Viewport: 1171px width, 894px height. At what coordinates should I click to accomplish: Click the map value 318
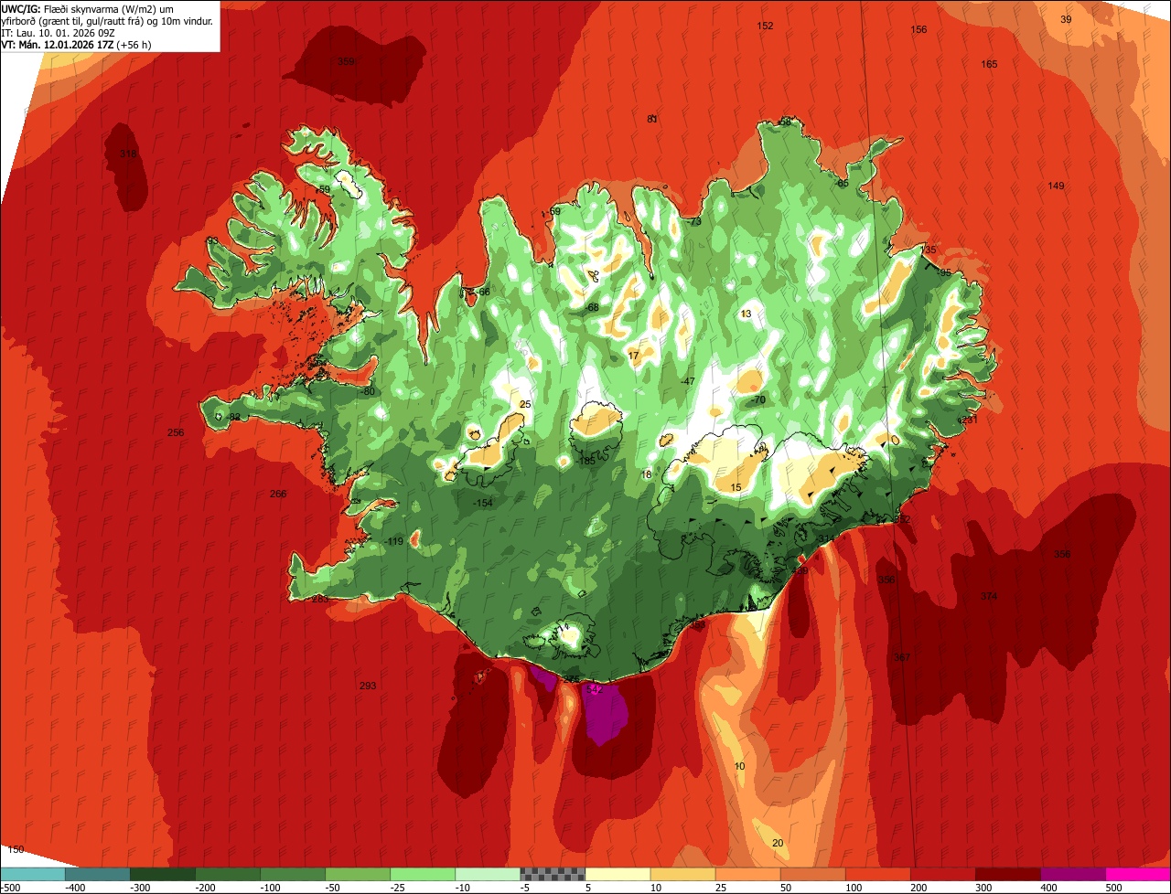coord(128,154)
